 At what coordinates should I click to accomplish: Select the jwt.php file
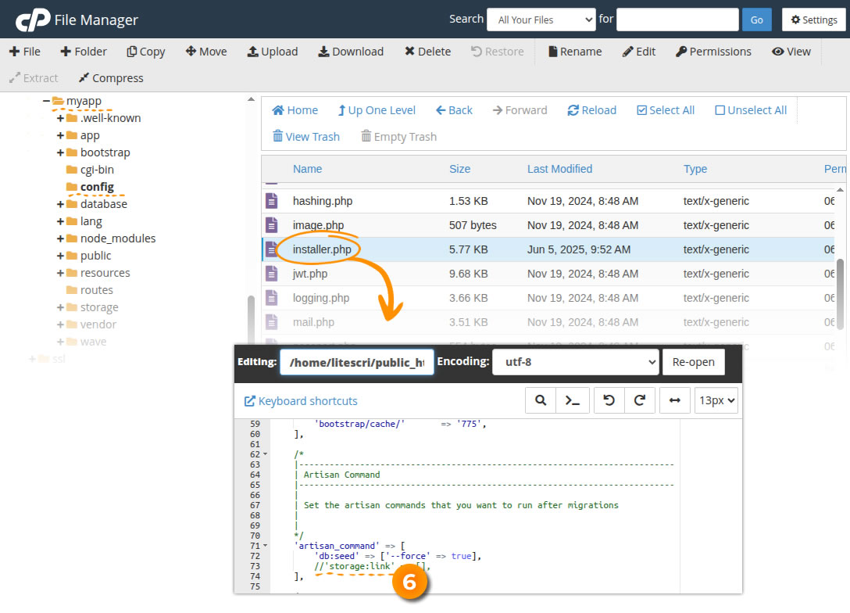(548, 274)
